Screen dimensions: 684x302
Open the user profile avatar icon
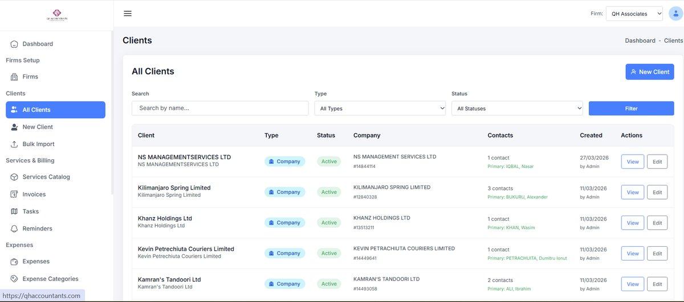coord(675,14)
